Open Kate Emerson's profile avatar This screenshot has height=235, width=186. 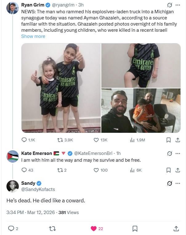coord(13,156)
